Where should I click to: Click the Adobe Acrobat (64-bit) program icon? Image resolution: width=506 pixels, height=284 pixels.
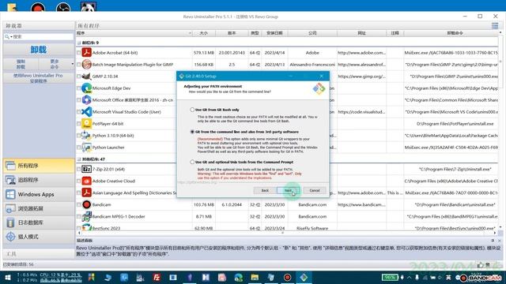86,53
